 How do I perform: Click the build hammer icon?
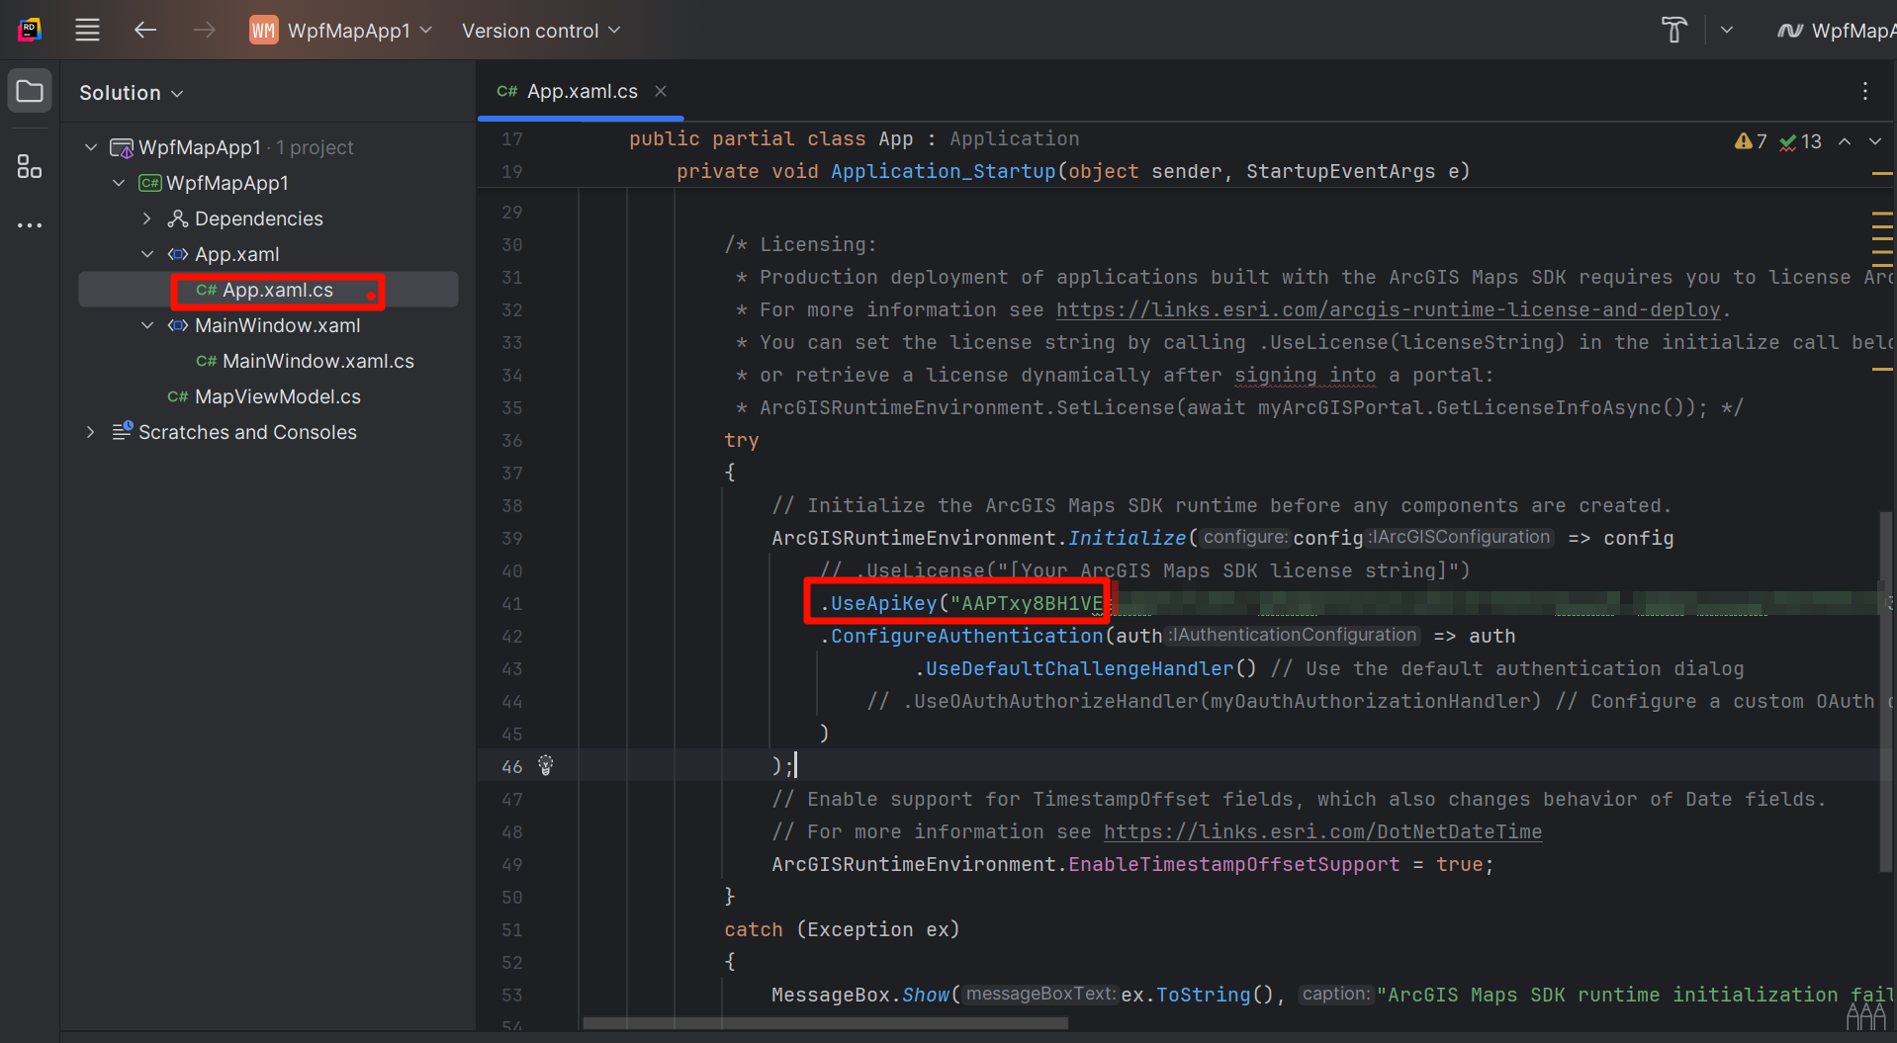coord(1673,30)
